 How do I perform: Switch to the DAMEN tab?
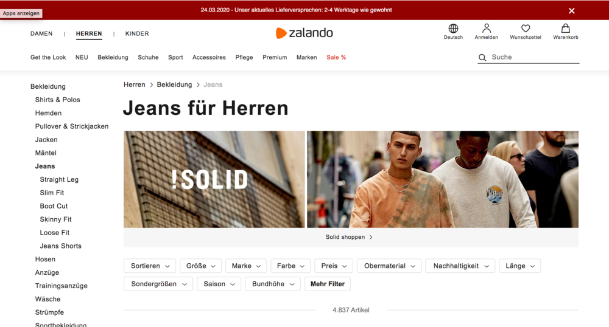pyautogui.click(x=41, y=33)
